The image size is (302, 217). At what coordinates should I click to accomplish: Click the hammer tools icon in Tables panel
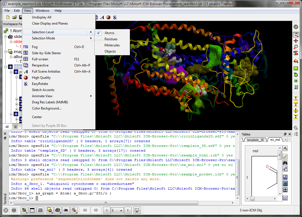pyautogui.click(x=285, y=148)
